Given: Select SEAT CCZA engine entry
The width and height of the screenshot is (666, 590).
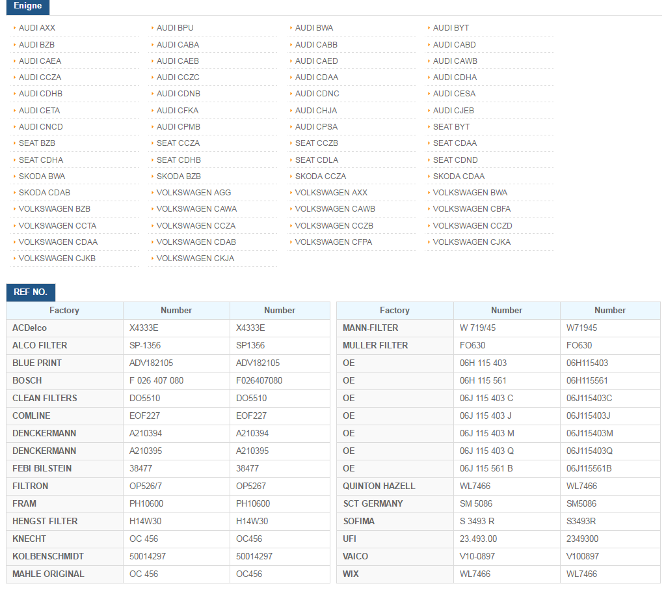Looking at the screenshot, I should pyautogui.click(x=178, y=143).
